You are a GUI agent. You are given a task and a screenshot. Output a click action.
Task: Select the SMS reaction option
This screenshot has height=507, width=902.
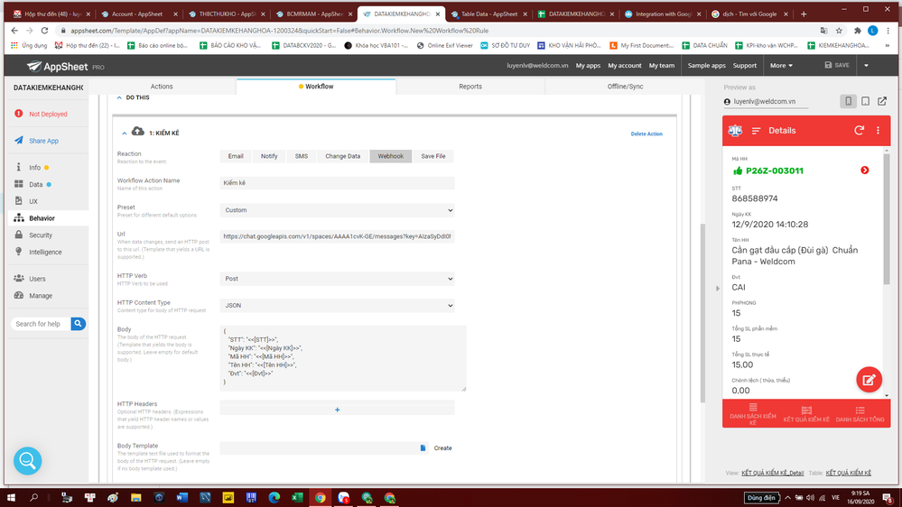pos(301,156)
